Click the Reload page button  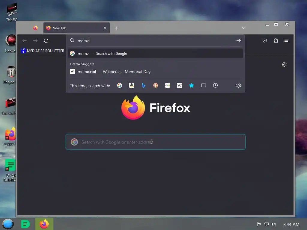[46, 41]
